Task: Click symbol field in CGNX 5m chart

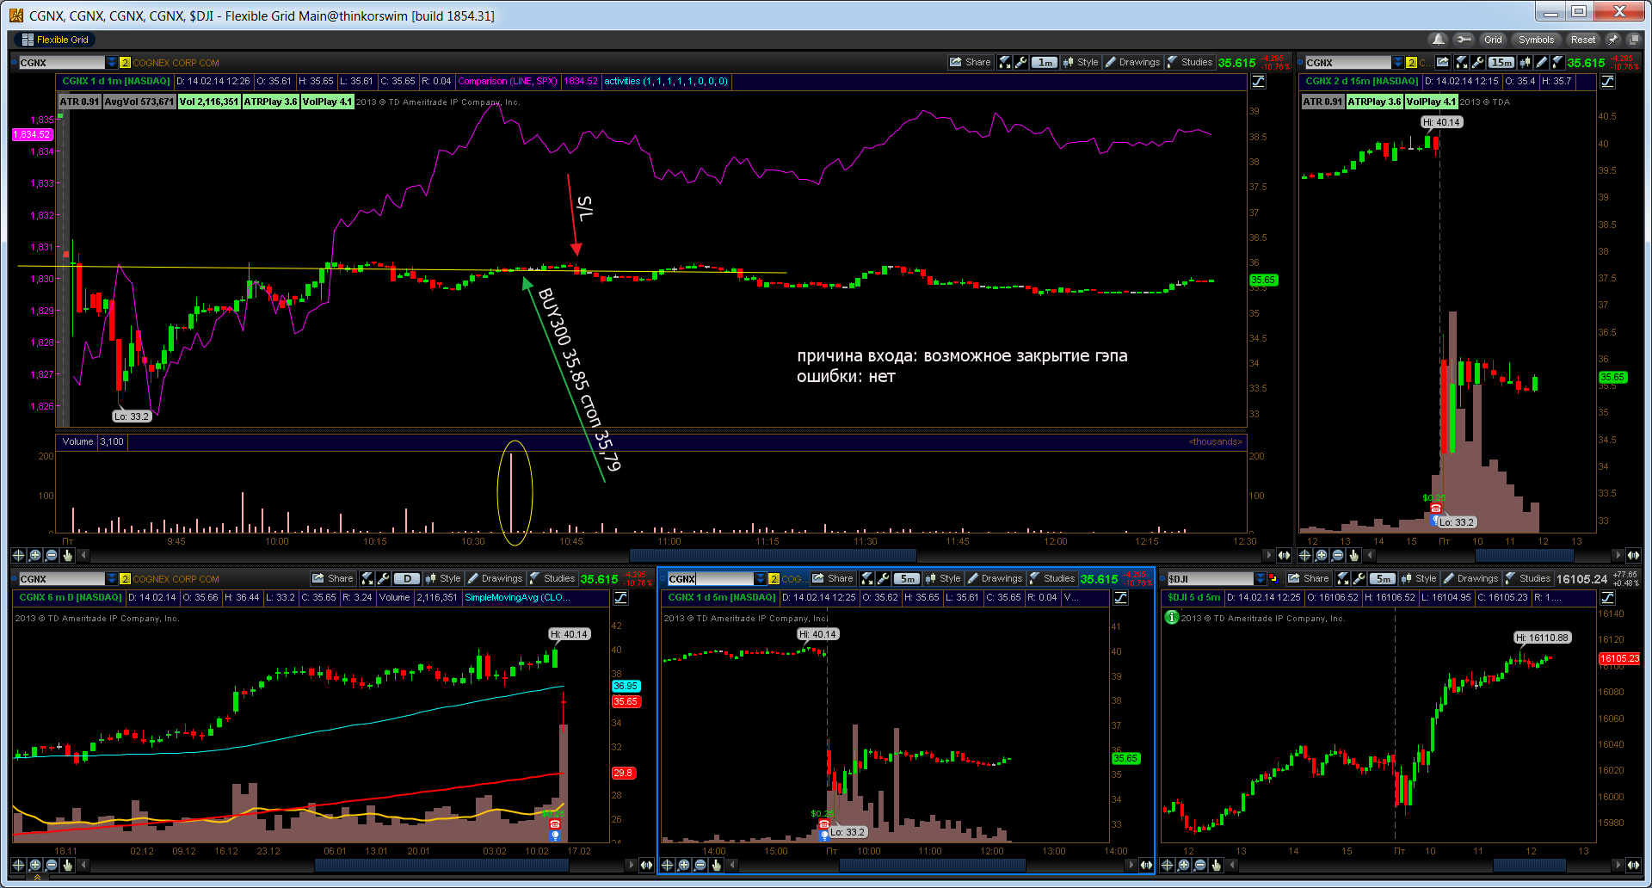Action: (x=711, y=579)
